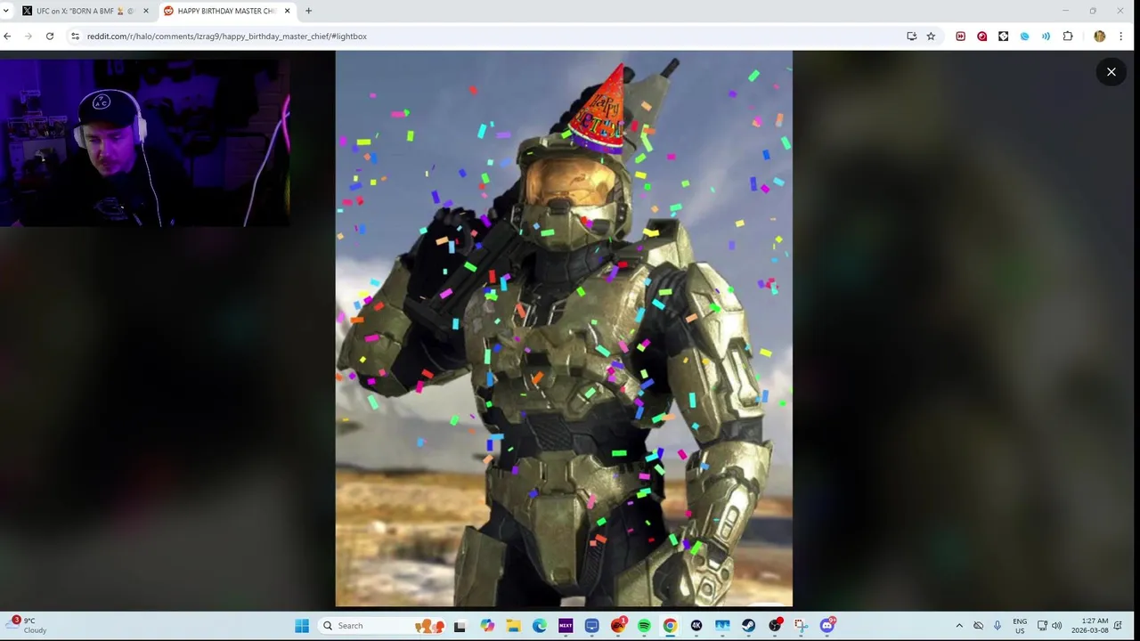Reload the Reddit page
Image resolution: width=1140 pixels, height=641 pixels.
pos(50,37)
